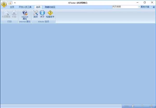Switch to the 开发人员工具 tab
This screenshot has width=156, height=108.
click(25, 7)
